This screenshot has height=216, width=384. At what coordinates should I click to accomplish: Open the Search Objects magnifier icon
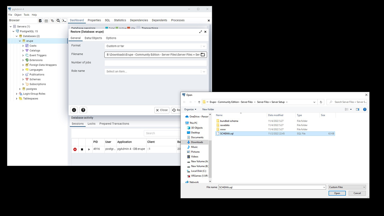(x=58, y=20)
